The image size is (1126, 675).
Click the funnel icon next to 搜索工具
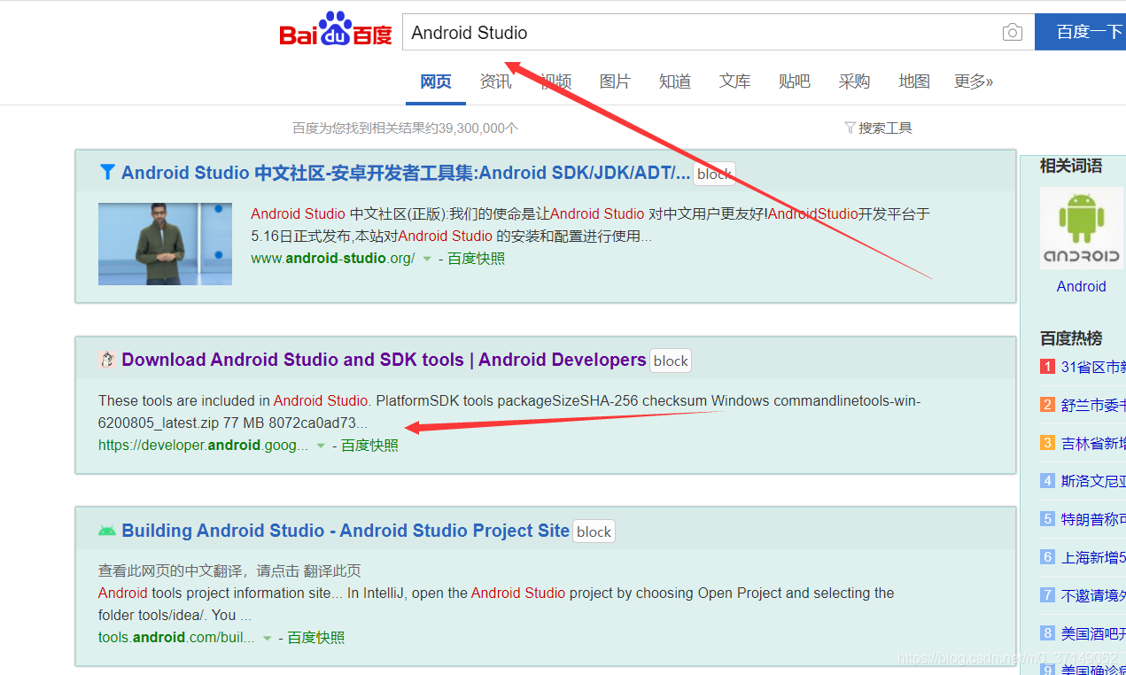click(x=850, y=128)
